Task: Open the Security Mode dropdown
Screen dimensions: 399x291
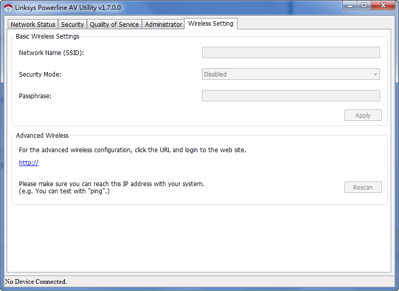Action: pos(291,74)
